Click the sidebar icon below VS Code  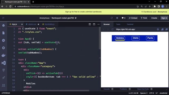tap(3, 70)
